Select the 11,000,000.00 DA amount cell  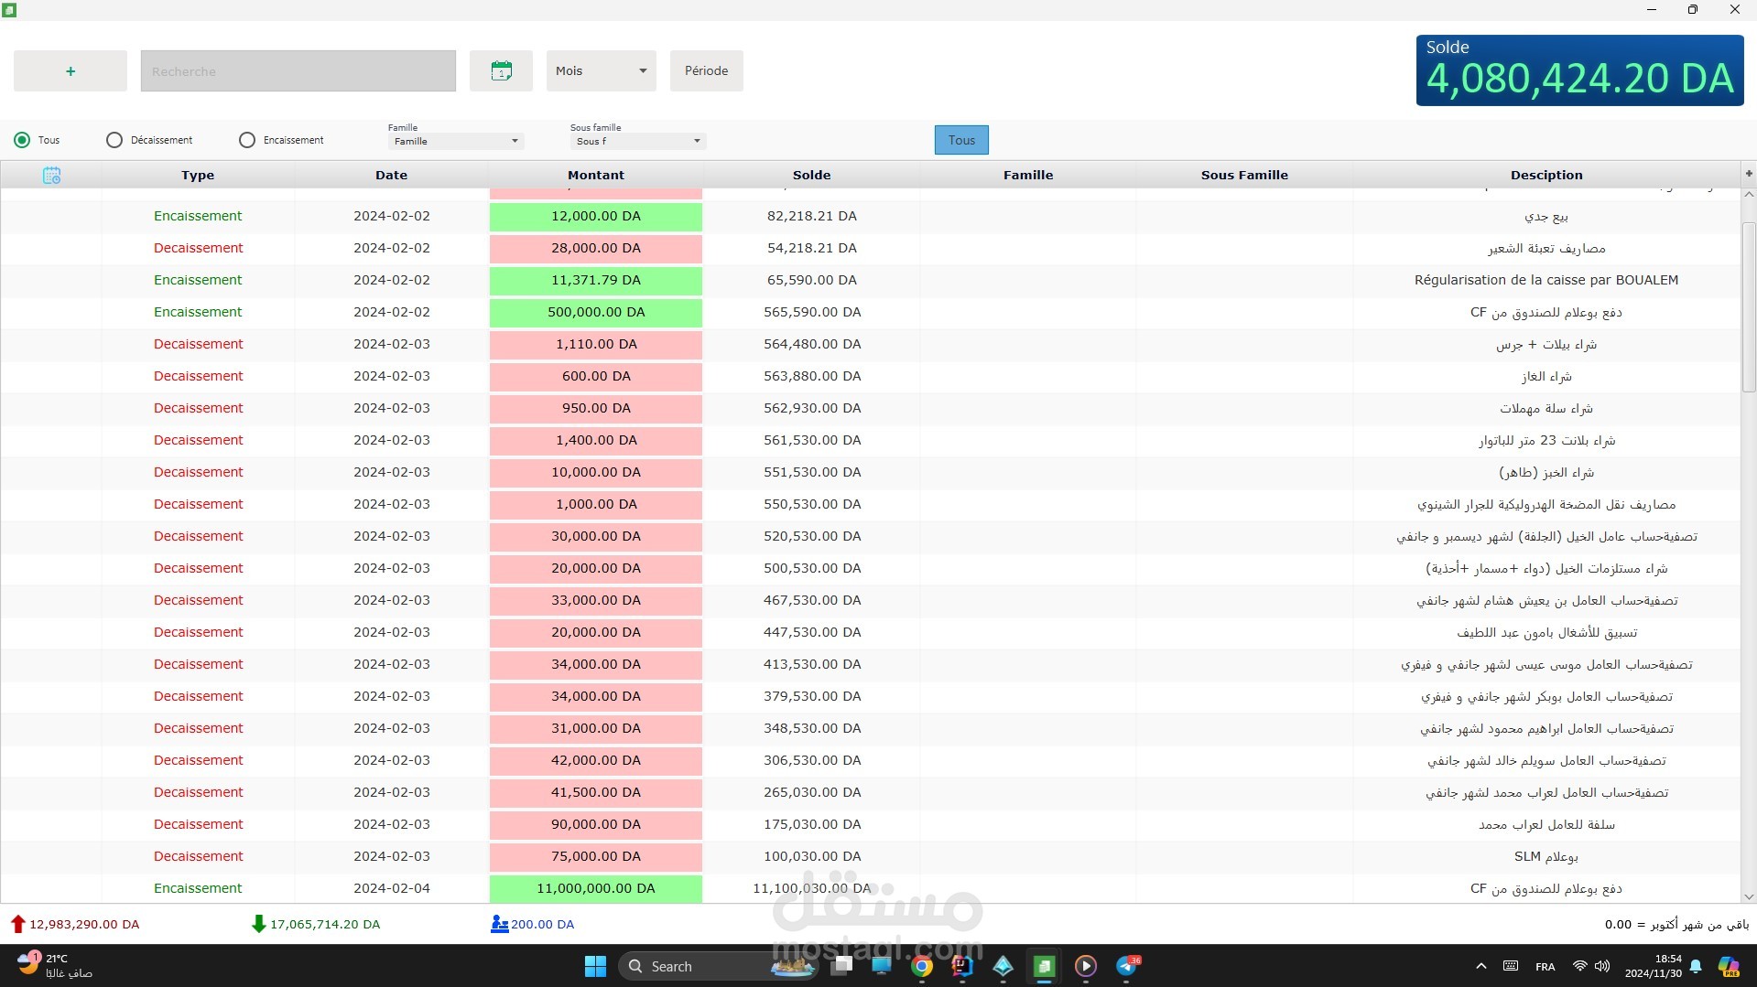pos(596,889)
